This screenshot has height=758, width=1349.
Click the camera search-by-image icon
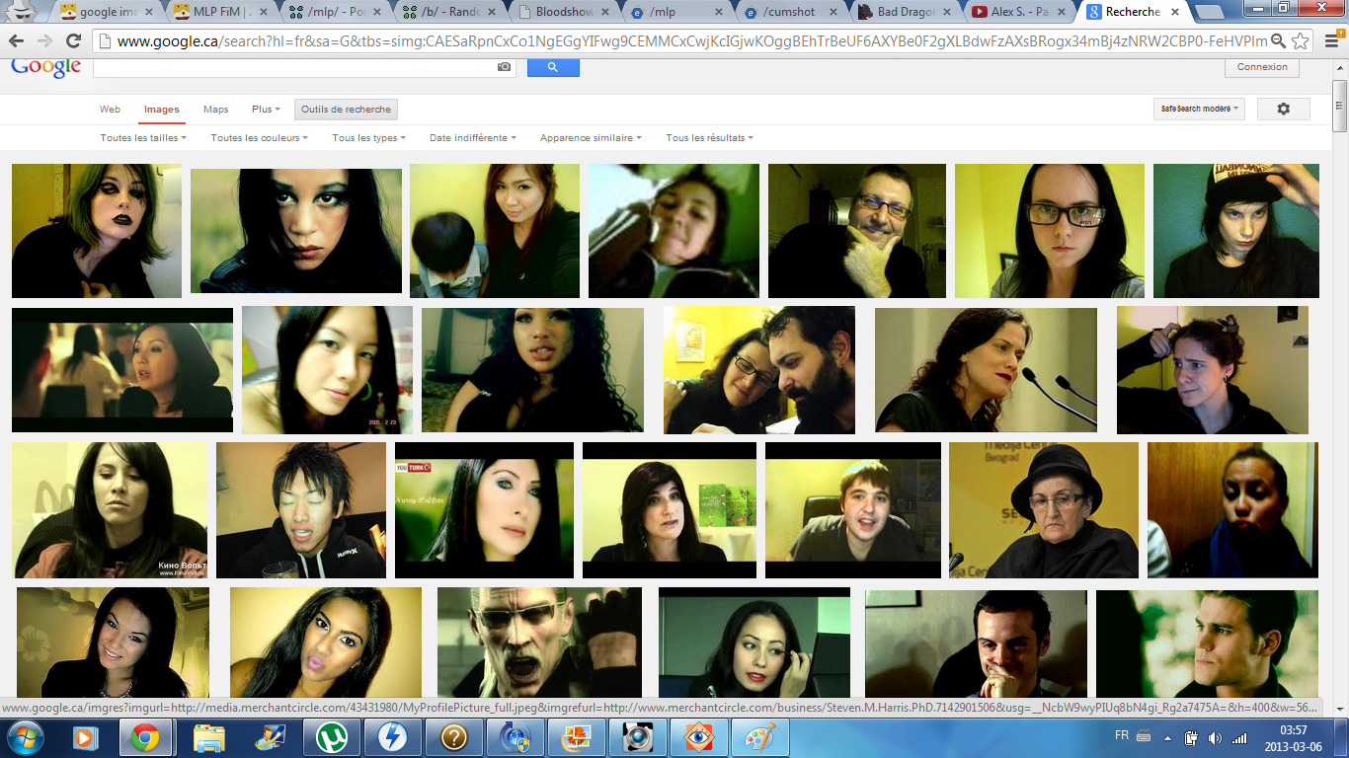pyautogui.click(x=505, y=67)
